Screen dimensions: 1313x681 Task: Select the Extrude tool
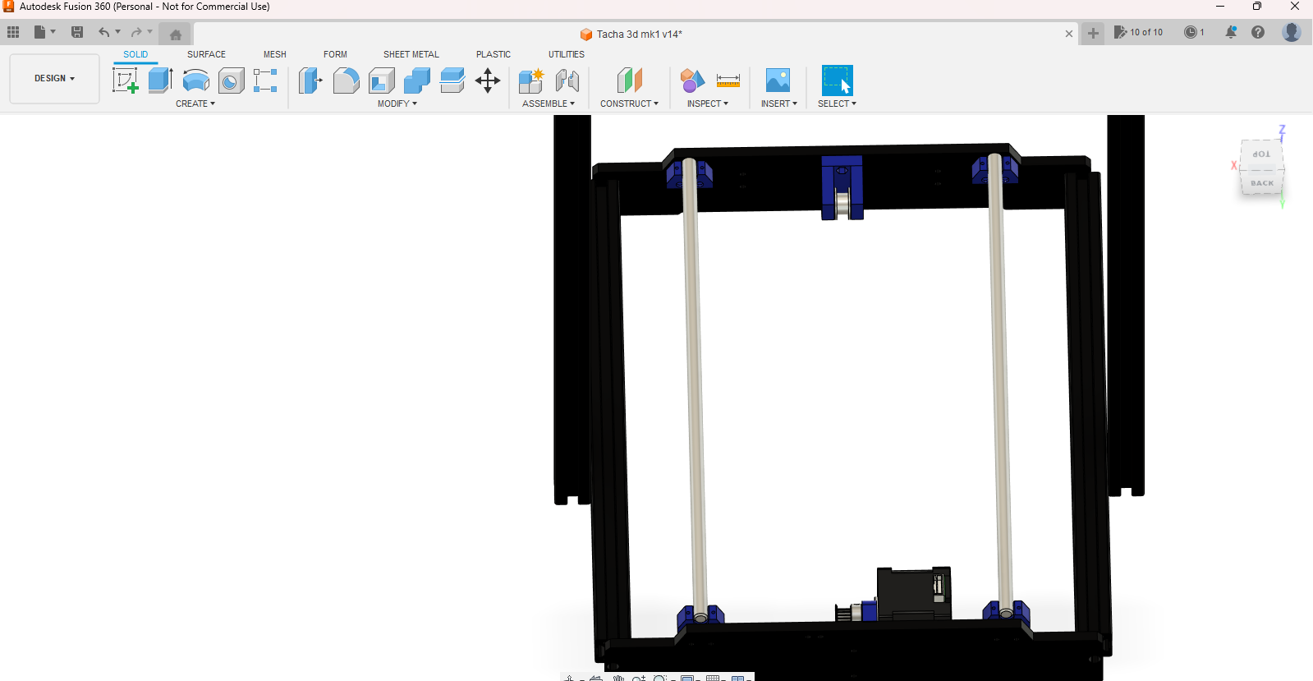pos(160,81)
